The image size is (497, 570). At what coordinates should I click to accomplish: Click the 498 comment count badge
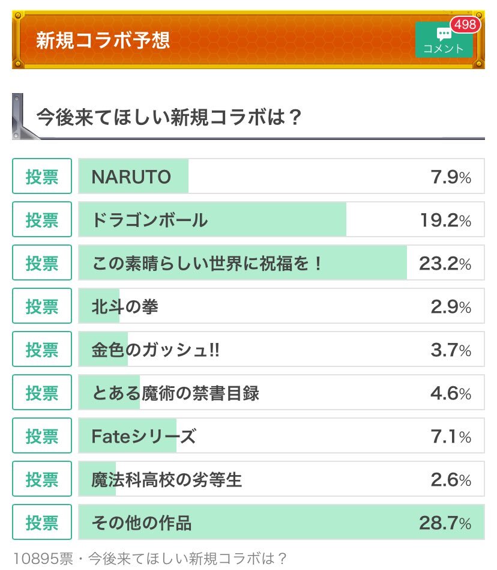(465, 25)
